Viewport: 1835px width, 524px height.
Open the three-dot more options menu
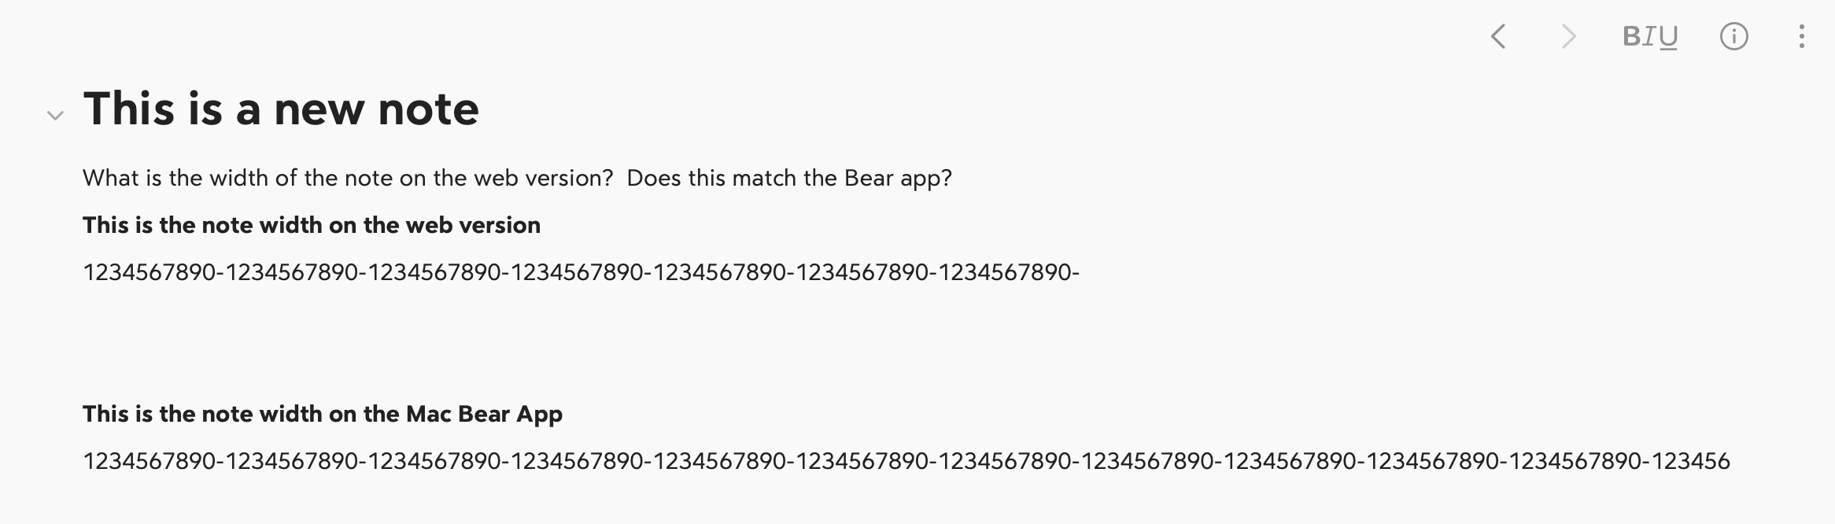[1801, 36]
